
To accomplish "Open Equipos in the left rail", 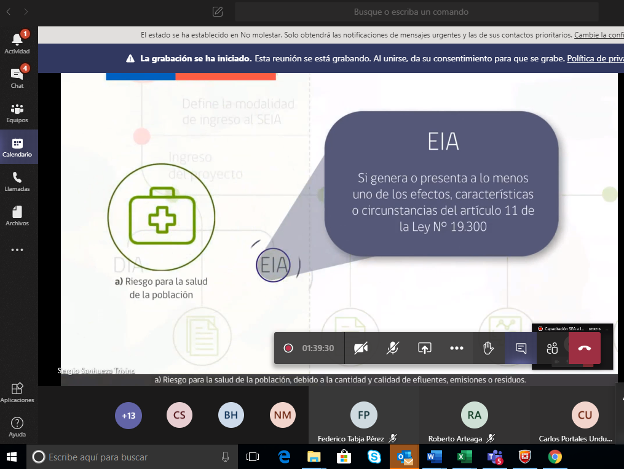I will [x=17, y=112].
